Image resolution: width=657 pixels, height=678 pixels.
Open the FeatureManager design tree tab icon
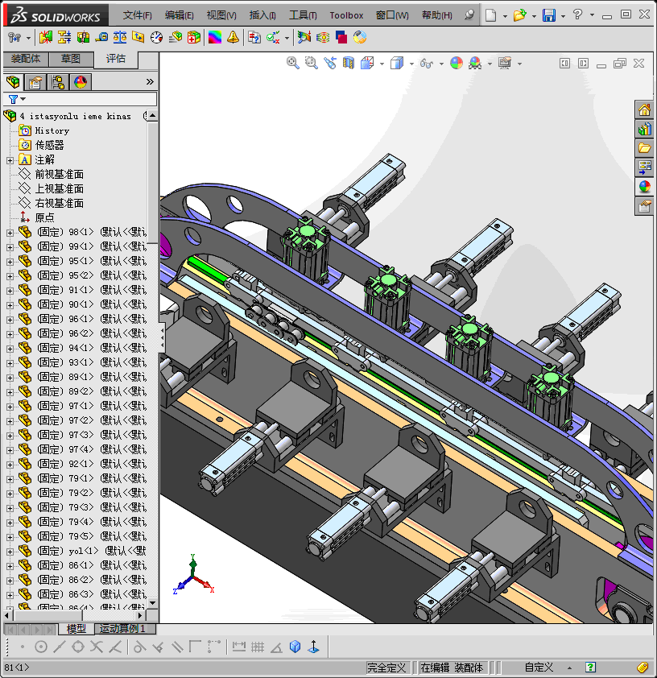13,81
